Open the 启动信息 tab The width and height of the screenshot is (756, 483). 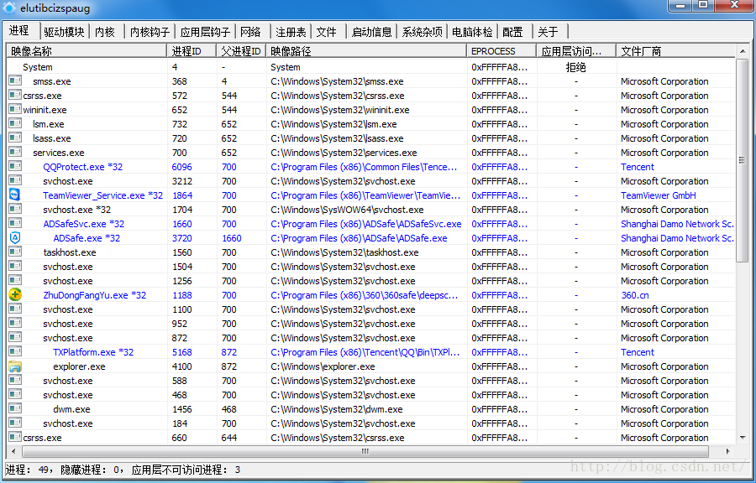[x=371, y=32]
